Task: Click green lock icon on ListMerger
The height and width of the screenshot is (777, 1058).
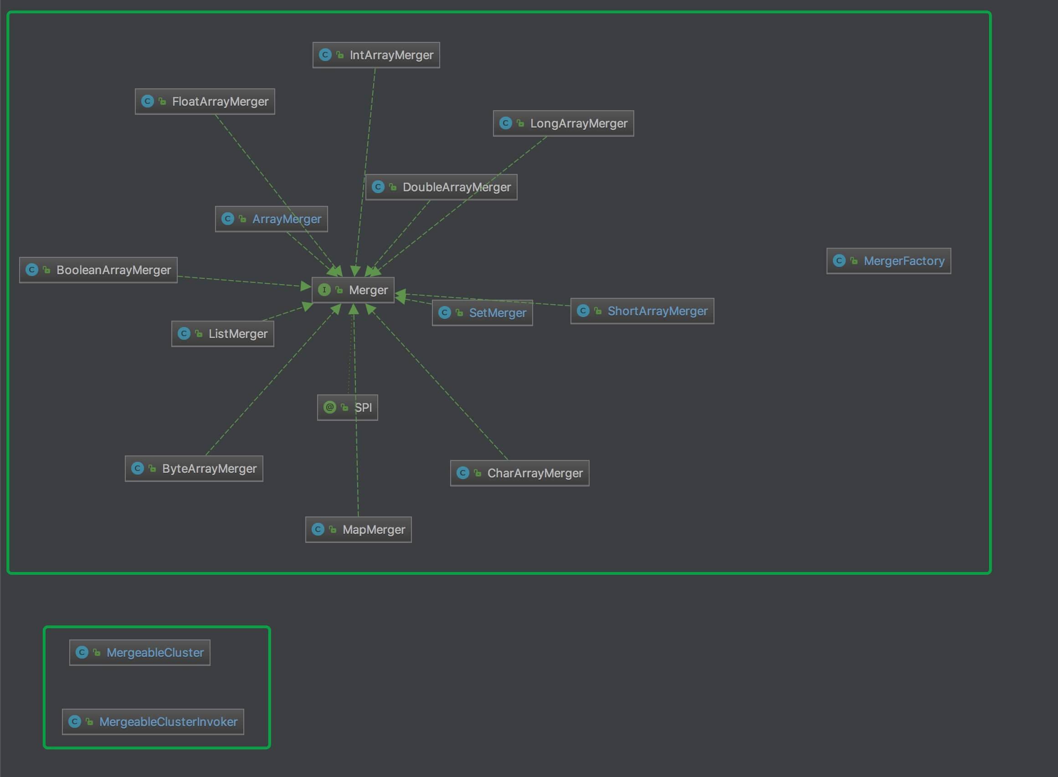Action: [x=199, y=333]
